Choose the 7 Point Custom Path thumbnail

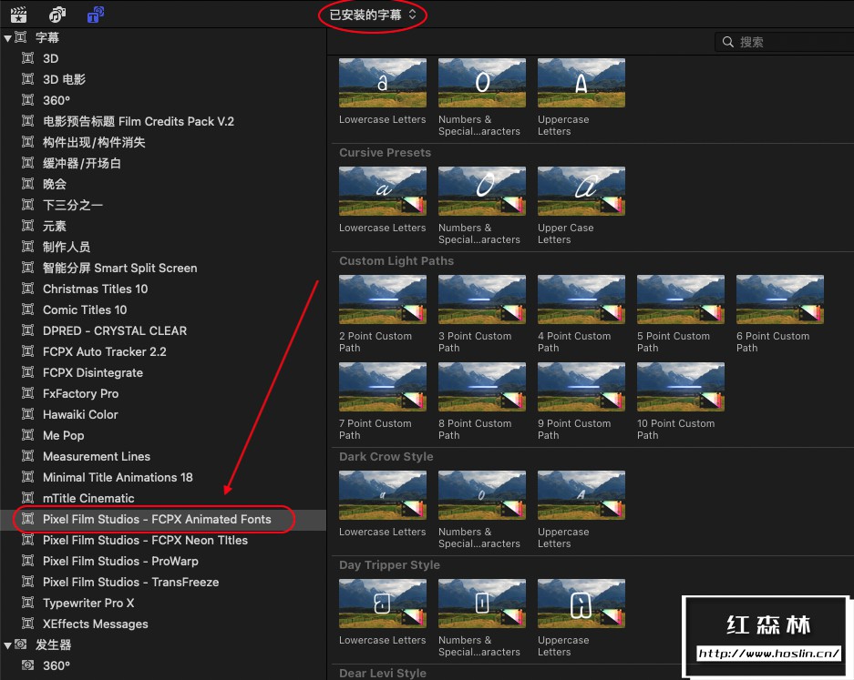tap(382, 387)
